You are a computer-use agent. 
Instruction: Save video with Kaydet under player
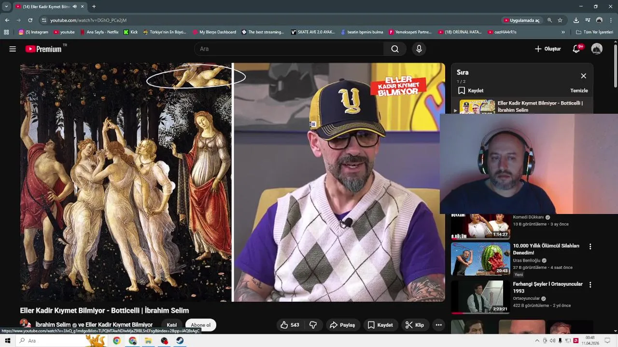coord(380,325)
